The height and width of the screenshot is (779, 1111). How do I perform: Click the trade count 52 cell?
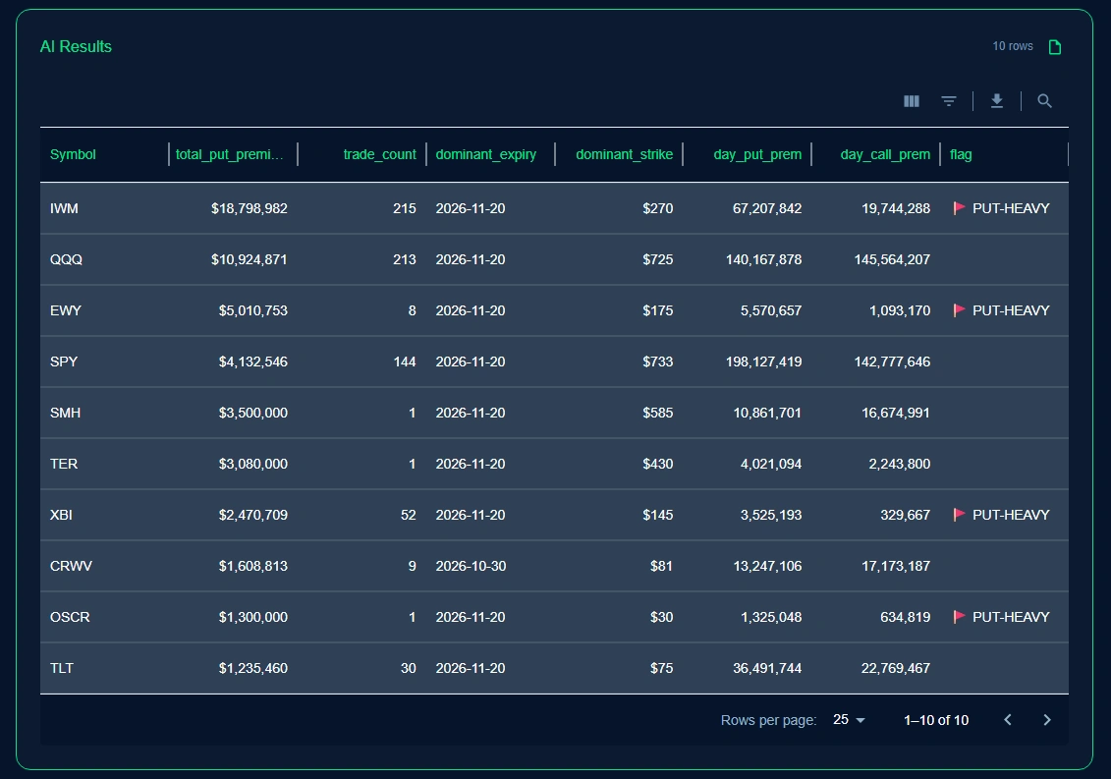point(408,515)
